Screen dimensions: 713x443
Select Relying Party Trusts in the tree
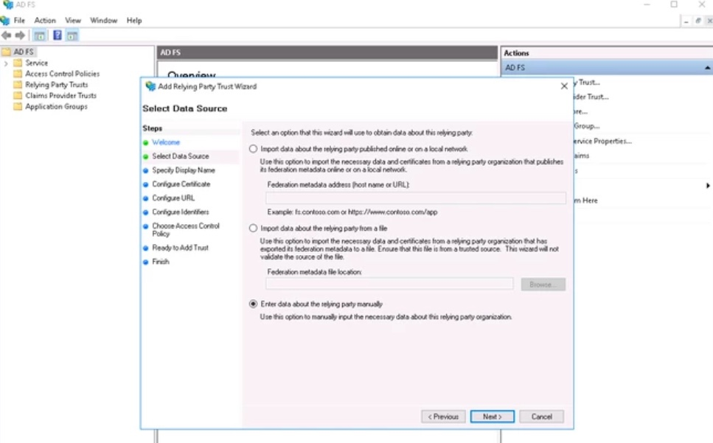tap(56, 85)
